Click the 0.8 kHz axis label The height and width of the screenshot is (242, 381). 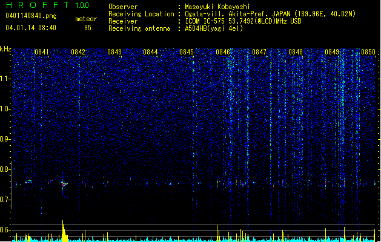click(5, 169)
